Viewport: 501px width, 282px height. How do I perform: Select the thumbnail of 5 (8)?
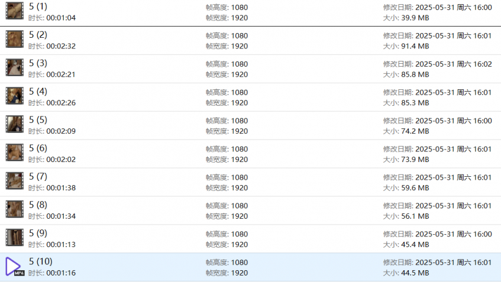15,209
